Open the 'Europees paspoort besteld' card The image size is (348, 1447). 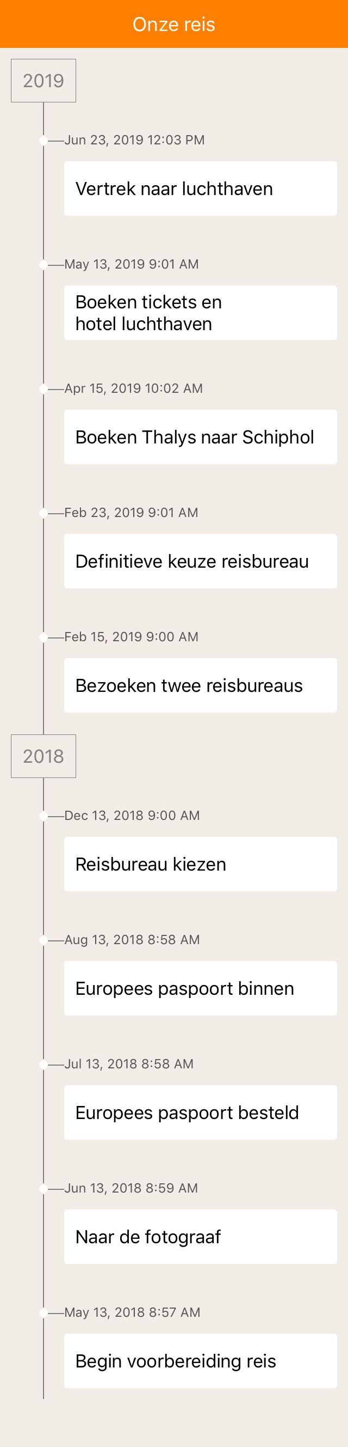tap(200, 1112)
